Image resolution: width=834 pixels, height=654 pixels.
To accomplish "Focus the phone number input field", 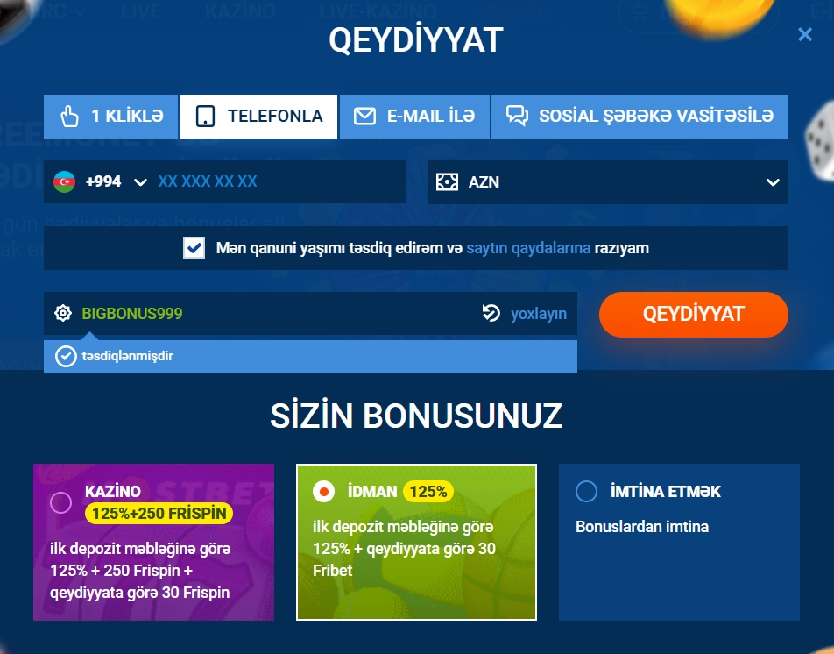I will click(x=277, y=182).
